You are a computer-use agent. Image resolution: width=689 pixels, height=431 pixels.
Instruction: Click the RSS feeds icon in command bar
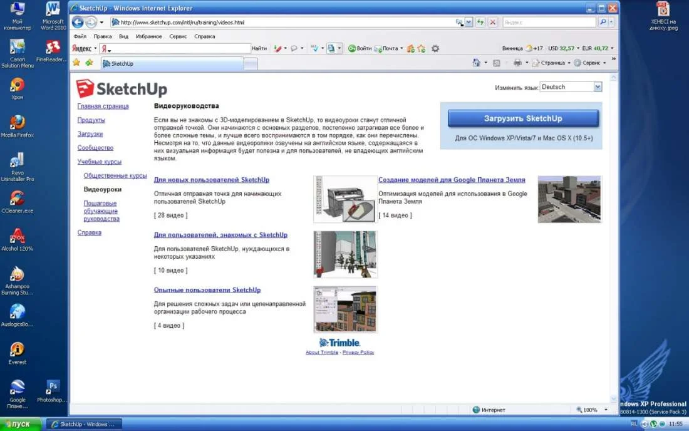[497, 63]
